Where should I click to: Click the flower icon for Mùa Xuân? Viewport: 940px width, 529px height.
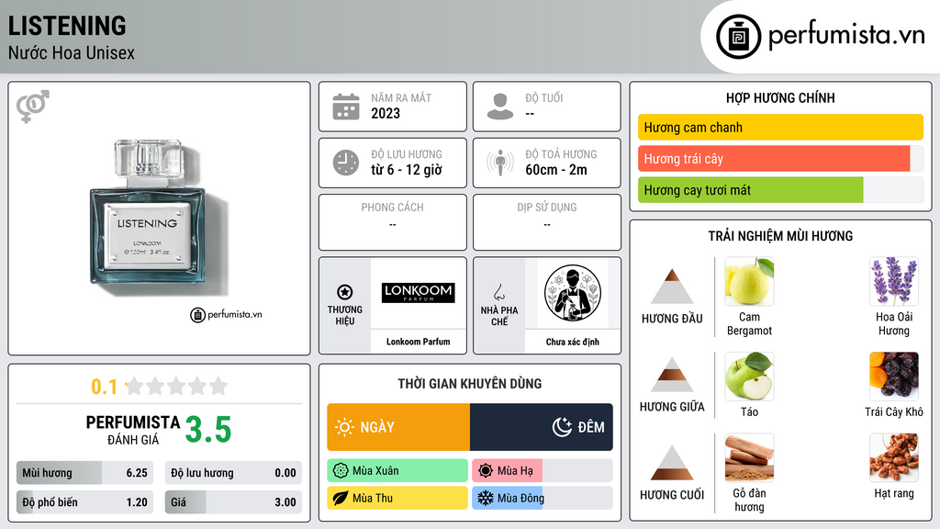coord(341,471)
